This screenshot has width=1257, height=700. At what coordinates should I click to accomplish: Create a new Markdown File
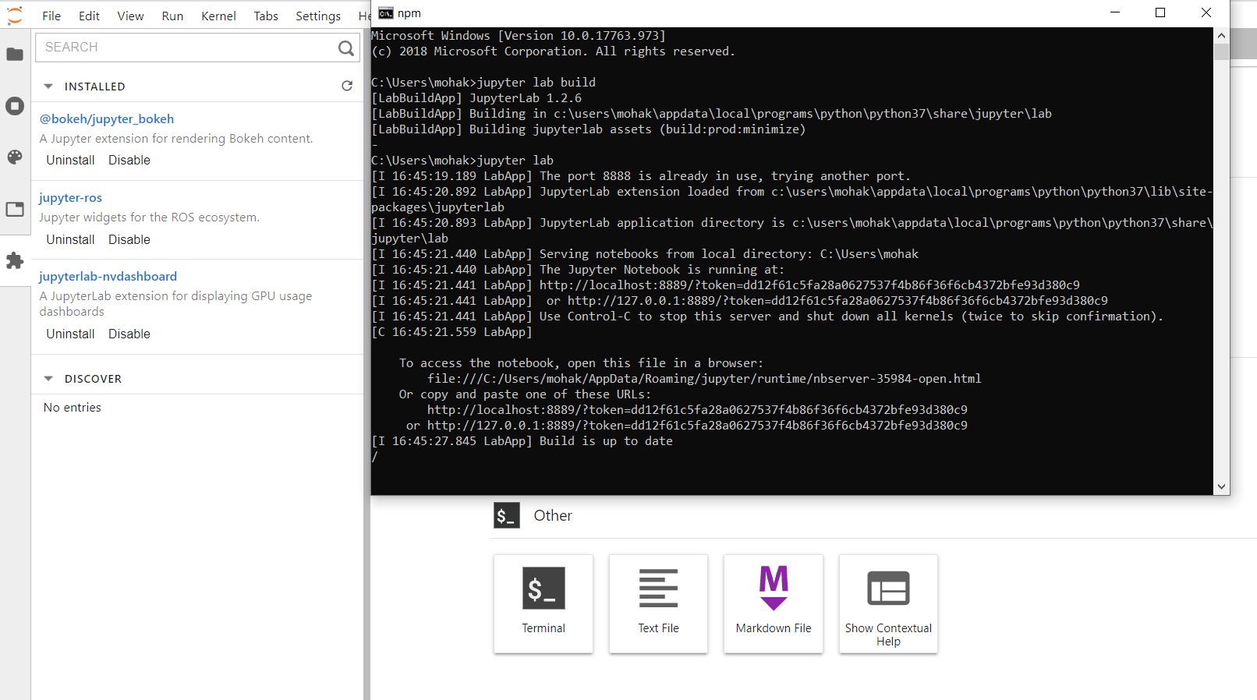point(774,603)
